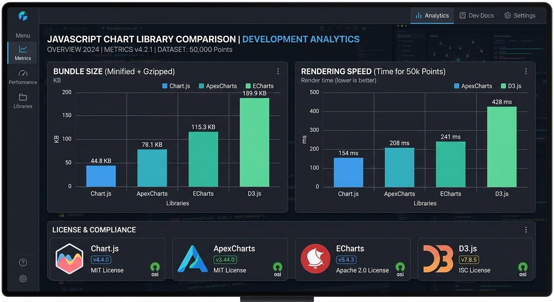554x302 pixels.
Task: Toggle D3.js legend in Rendering Speed chart
Action: (511, 86)
